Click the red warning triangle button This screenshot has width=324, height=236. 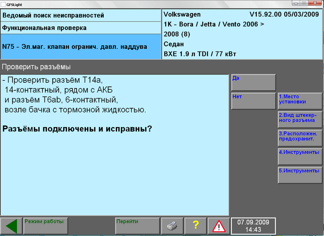click(219, 226)
